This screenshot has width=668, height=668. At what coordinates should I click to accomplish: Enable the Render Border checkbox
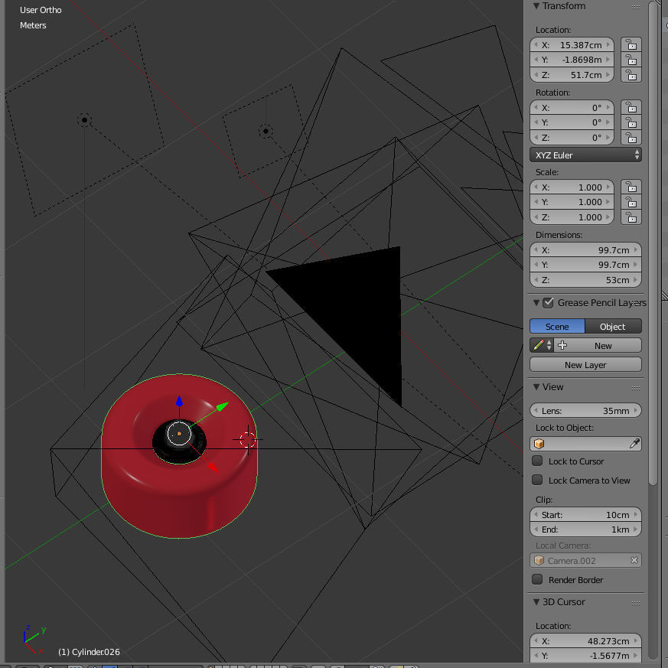(536, 580)
